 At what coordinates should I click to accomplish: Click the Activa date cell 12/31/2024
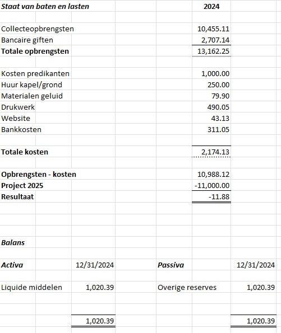(94, 265)
